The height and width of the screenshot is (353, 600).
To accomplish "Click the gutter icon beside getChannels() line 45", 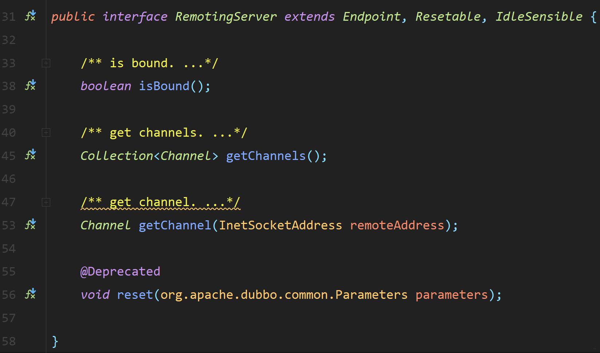I will 30,155.
